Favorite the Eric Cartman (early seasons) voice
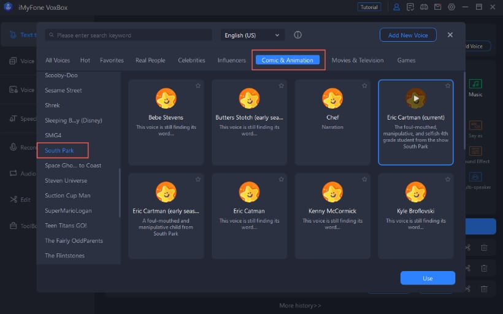The image size is (503, 314). coord(198,179)
